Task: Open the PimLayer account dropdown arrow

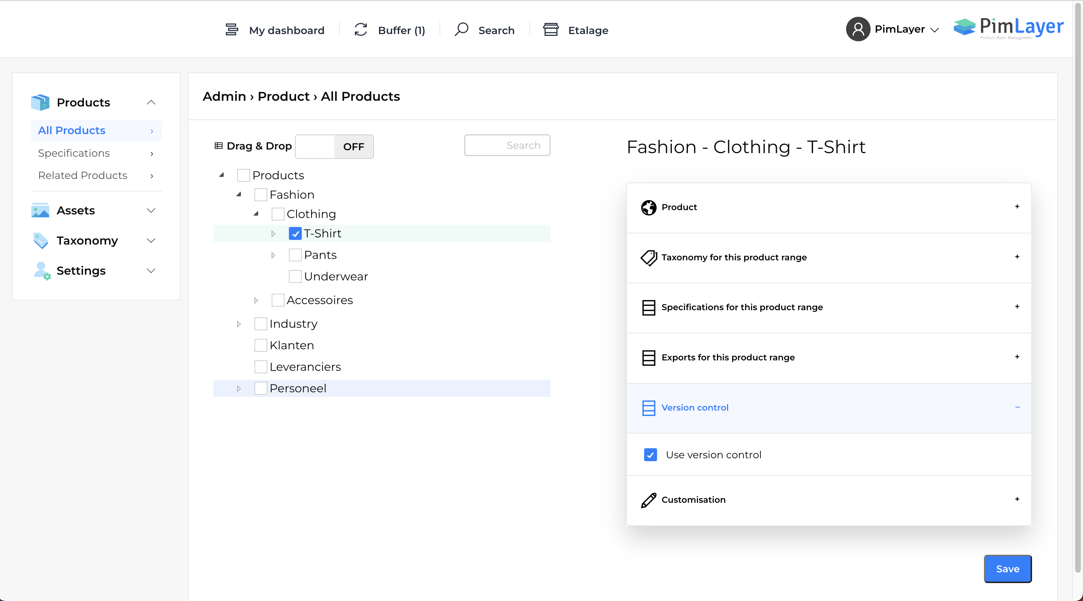Action: [x=935, y=30]
